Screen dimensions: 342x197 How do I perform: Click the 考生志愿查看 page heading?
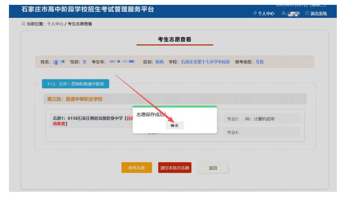pyautogui.click(x=175, y=39)
